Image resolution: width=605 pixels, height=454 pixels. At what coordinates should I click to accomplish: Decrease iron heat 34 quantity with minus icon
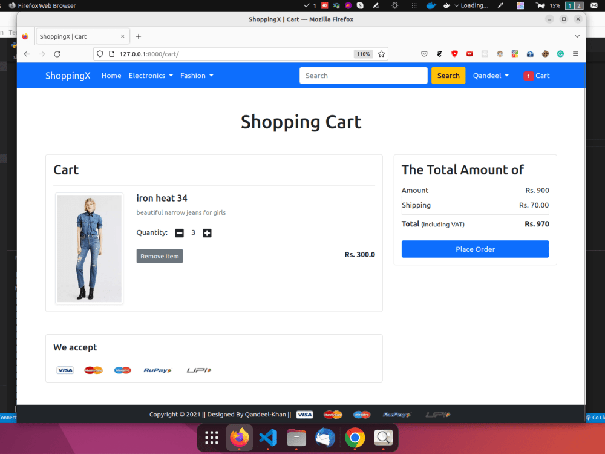(180, 233)
